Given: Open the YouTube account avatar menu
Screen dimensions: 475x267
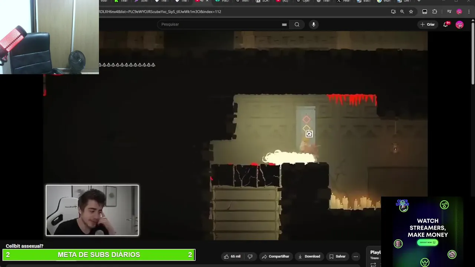Looking at the screenshot, I should pyautogui.click(x=459, y=24).
